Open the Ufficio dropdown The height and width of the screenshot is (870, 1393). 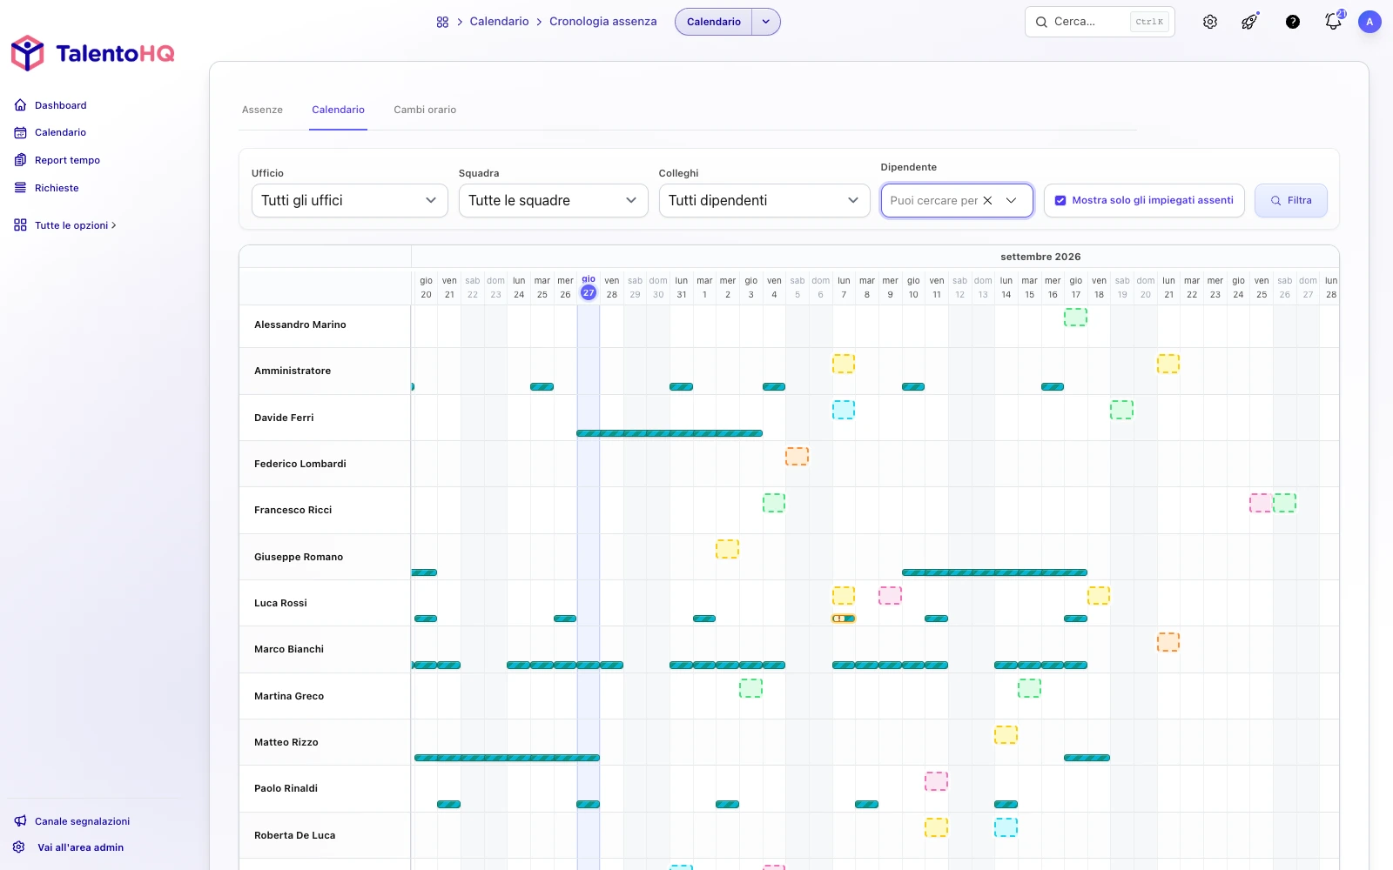tap(349, 200)
